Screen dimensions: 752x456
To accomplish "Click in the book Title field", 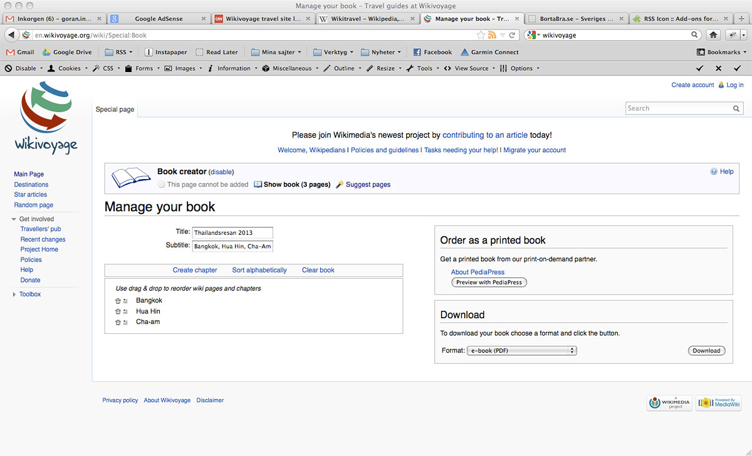I will pos(232,232).
